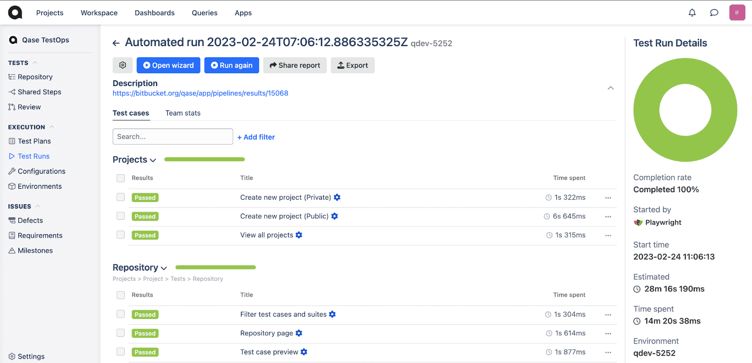This screenshot has height=363, width=752.
Task: Collapse the Repository suite chevron
Action: 164,268
